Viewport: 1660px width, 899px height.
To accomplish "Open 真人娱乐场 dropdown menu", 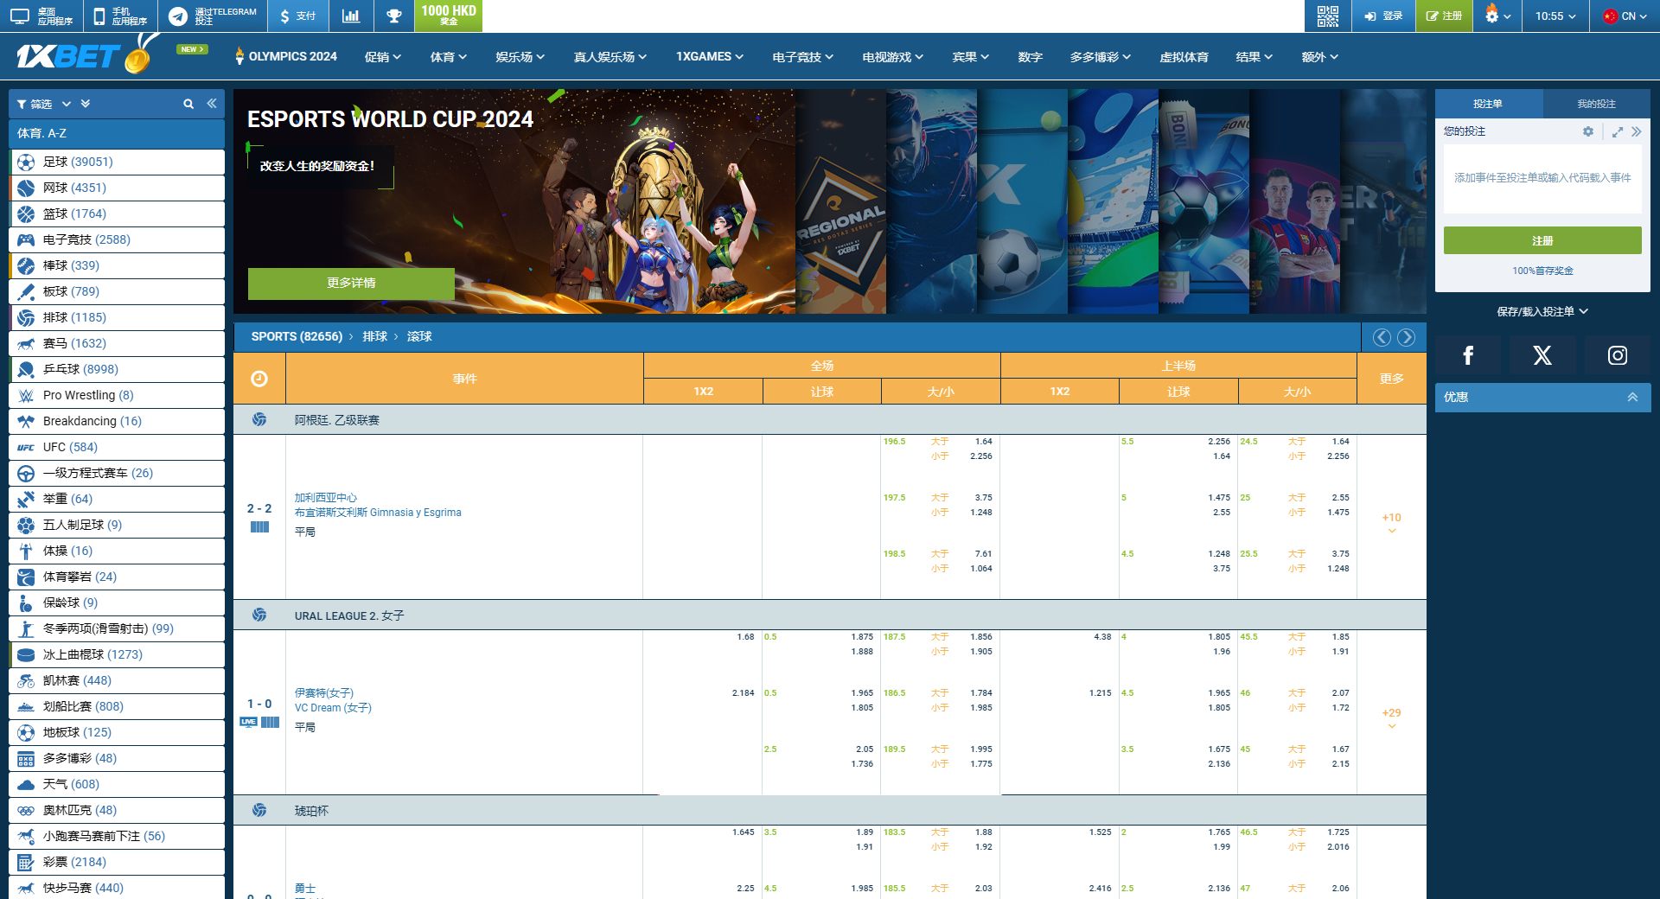I will pos(610,57).
